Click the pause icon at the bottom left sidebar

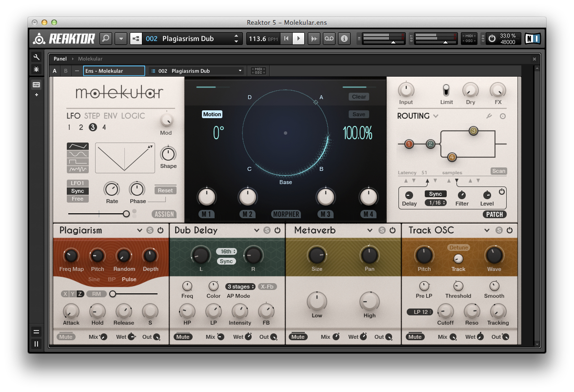(36, 344)
